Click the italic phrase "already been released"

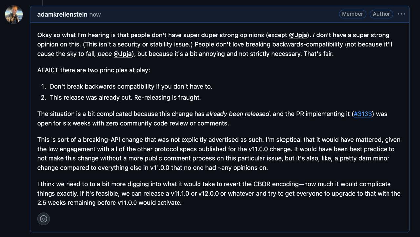[238, 114]
